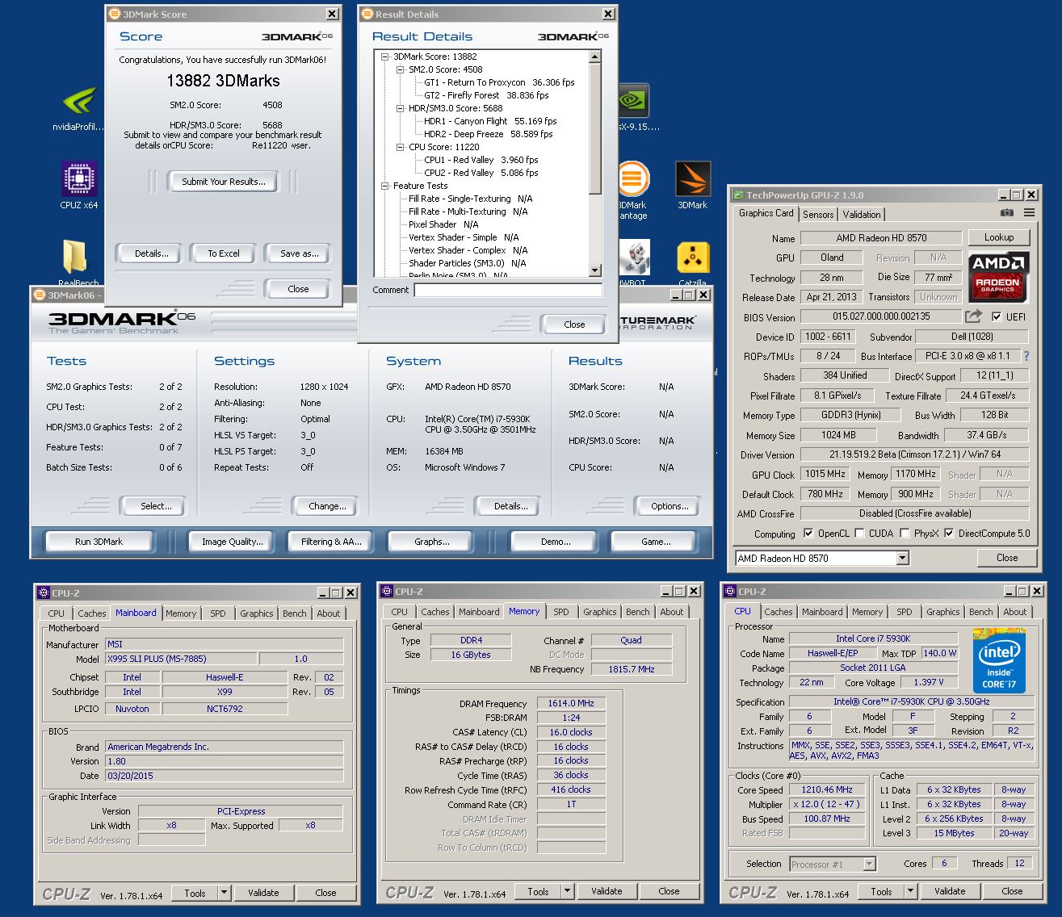
Task: Open Caches tab in the CPU-Z CPU window
Action: pyautogui.click(x=779, y=612)
